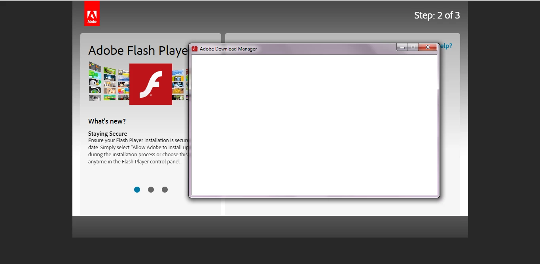Select the second carousel dot
This screenshot has width=540, height=264.
tap(151, 189)
